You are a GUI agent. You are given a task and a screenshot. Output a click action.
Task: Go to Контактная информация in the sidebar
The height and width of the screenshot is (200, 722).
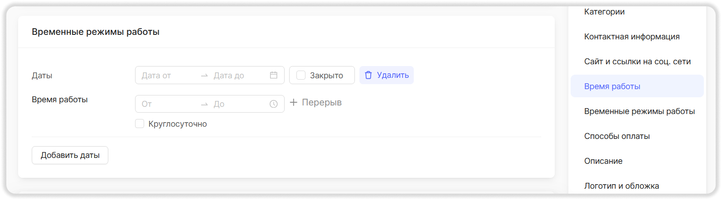(632, 37)
